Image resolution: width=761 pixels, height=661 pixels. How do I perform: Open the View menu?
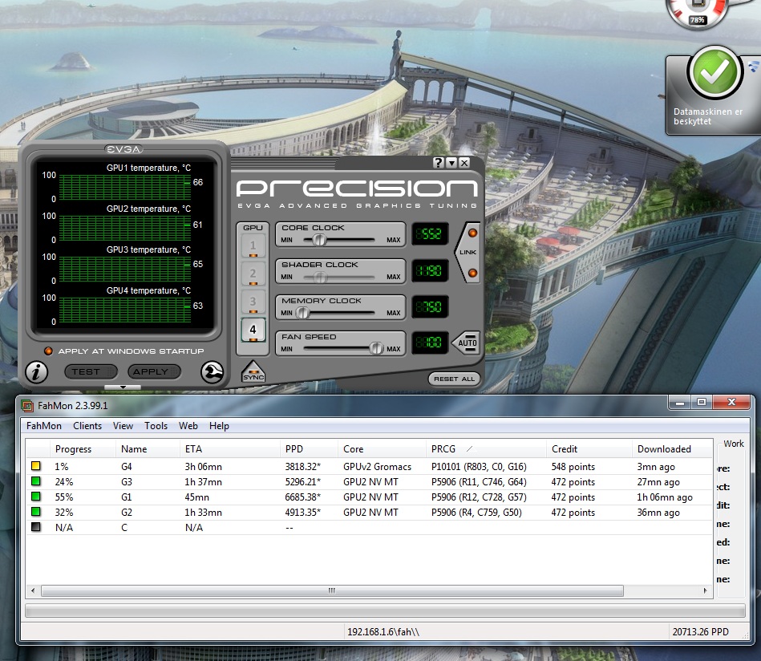point(123,426)
